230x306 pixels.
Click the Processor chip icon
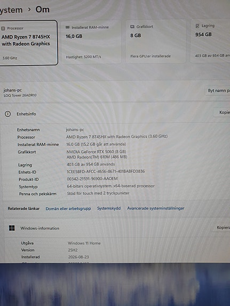tap(3, 29)
